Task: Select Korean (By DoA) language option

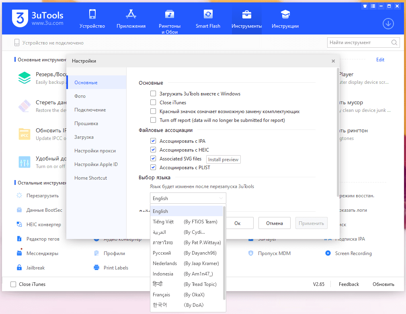Action: 187,305
